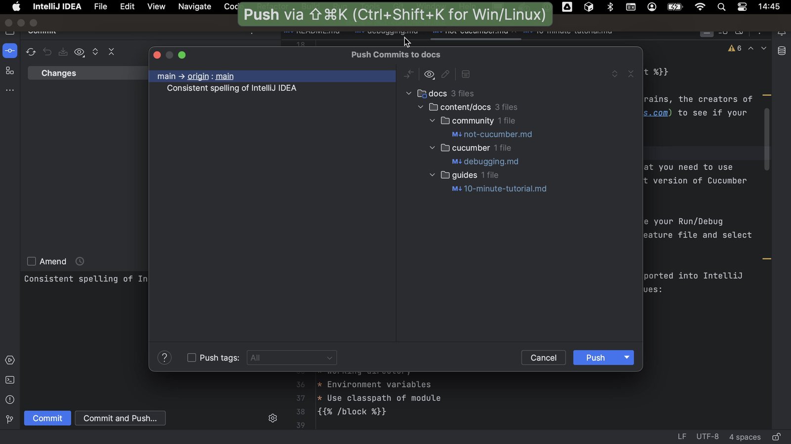Open the Push button dropdown arrow
The image size is (791, 444).
(626, 358)
